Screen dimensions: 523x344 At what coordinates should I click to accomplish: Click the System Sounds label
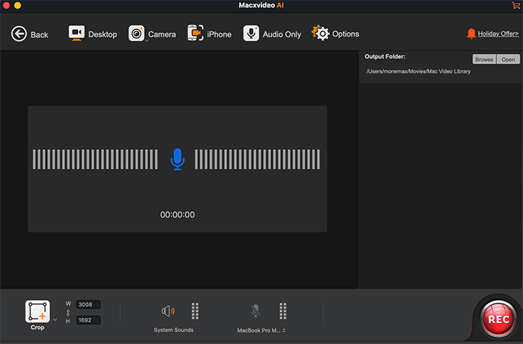[x=173, y=330]
